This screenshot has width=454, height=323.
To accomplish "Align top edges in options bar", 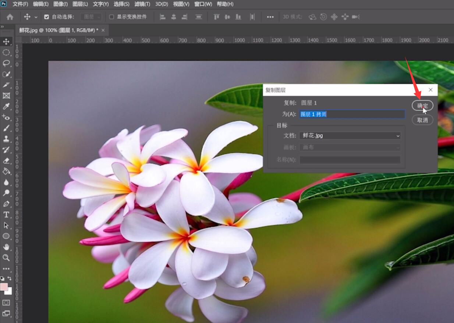I will (x=217, y=17).
